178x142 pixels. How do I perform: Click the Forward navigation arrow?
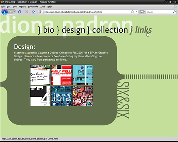coord(10,12)
